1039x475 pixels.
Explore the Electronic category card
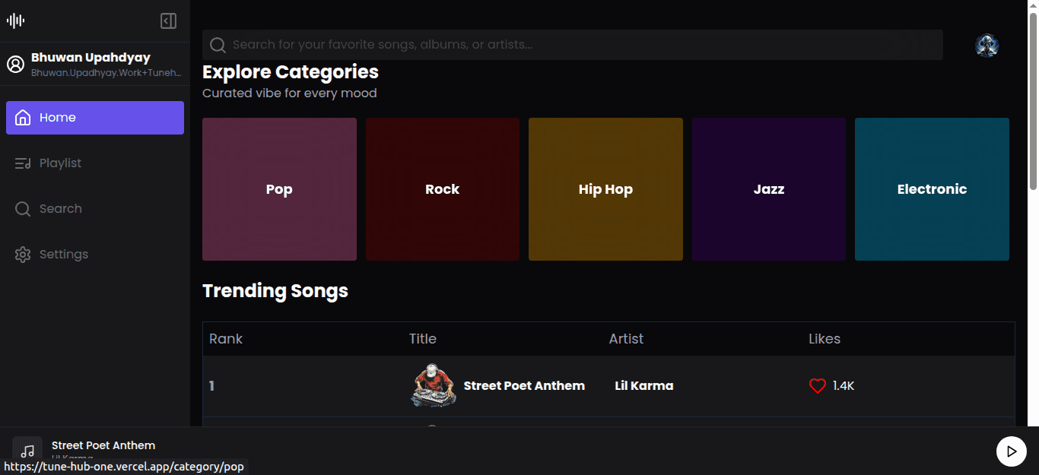click(x=932, y=189)
